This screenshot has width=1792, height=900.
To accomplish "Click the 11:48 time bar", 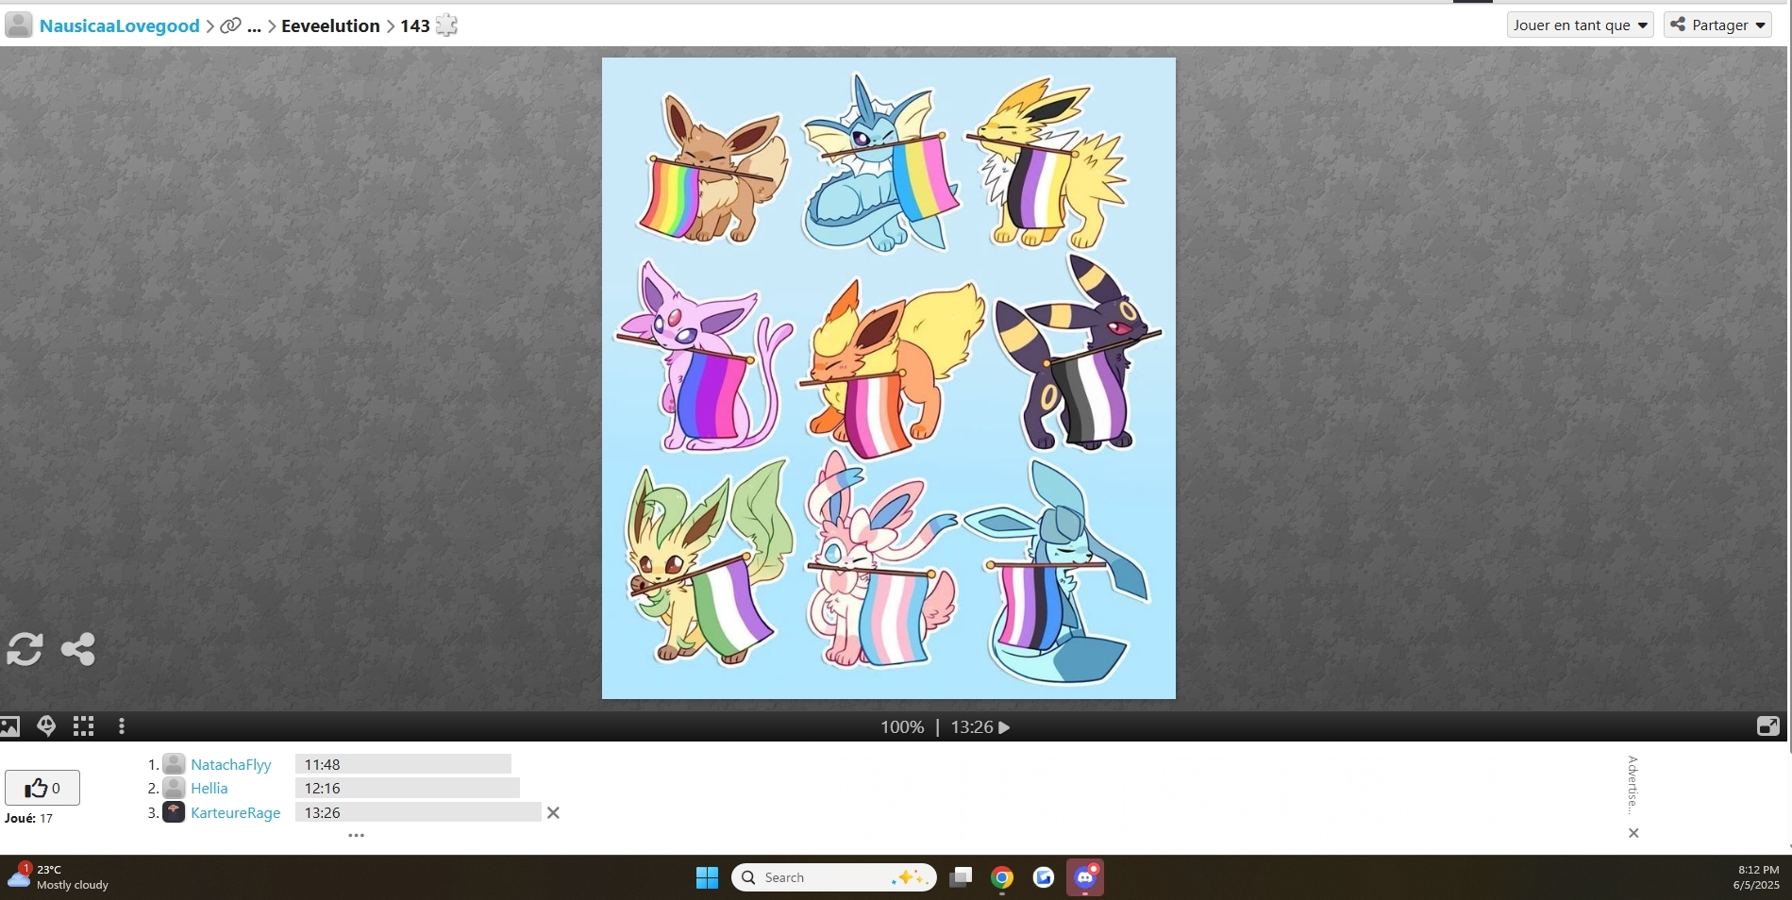I will (403, 764).
